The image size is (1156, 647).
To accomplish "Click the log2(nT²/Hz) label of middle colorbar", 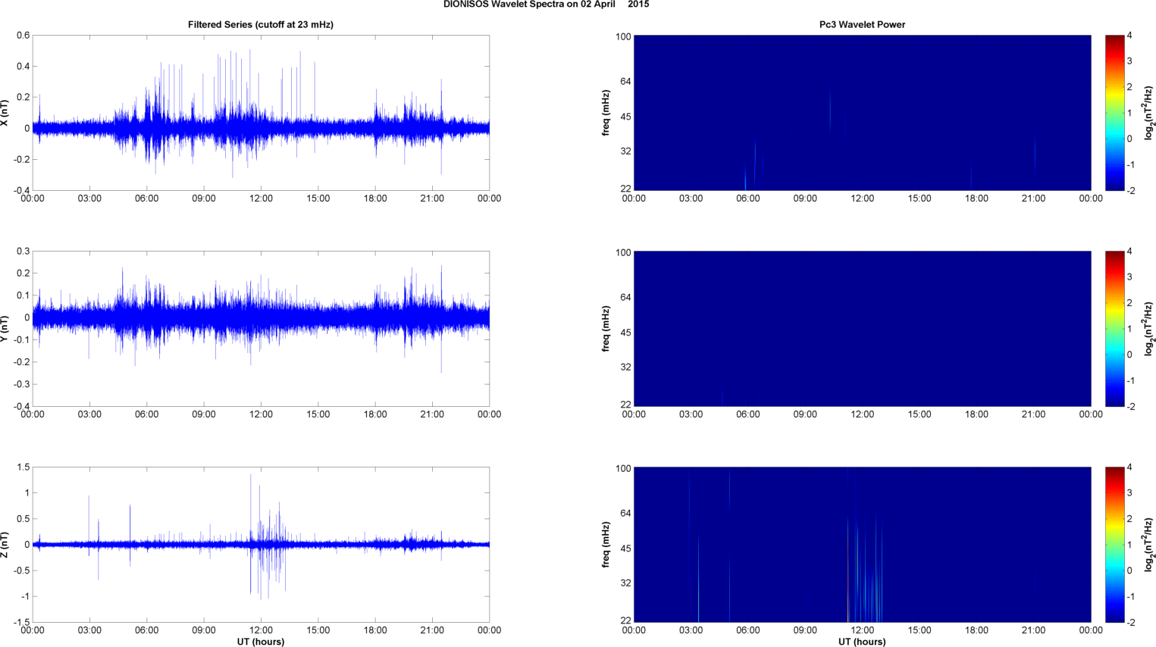I will pos(1149,329).
